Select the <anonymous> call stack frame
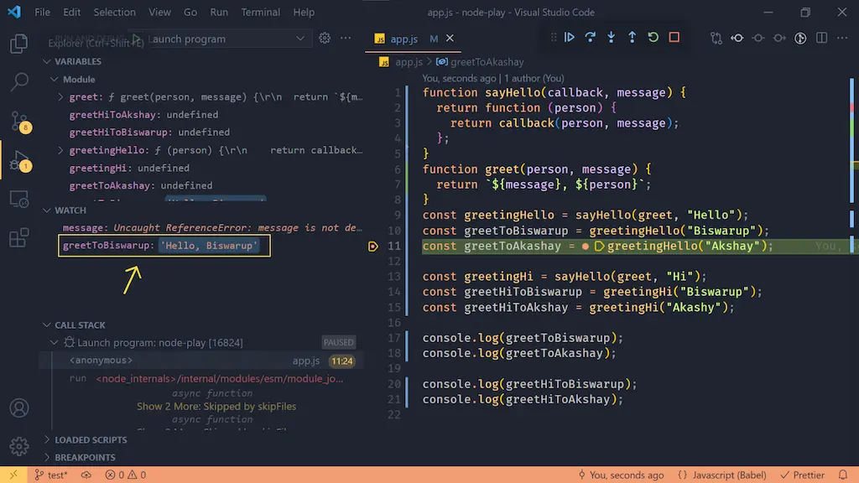The image size is (859, 483). tap(203, 361)
